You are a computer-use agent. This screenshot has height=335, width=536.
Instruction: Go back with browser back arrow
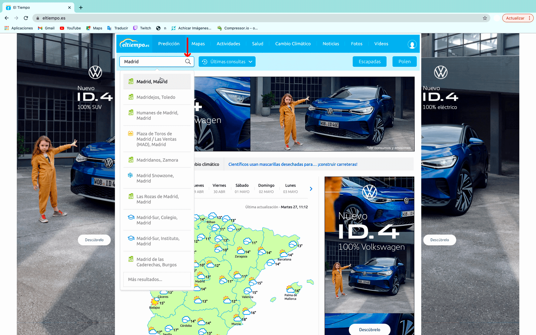[7, 18]
